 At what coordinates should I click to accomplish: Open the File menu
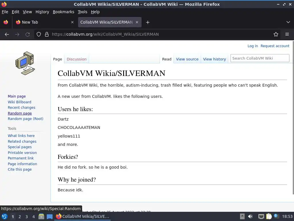5,12
